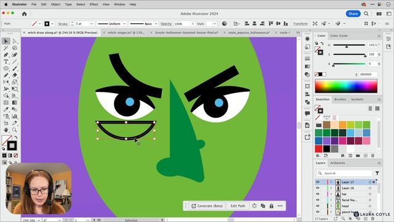Click the Share button
The height and width of the screenshot is (222, 394).
(353, 14)
